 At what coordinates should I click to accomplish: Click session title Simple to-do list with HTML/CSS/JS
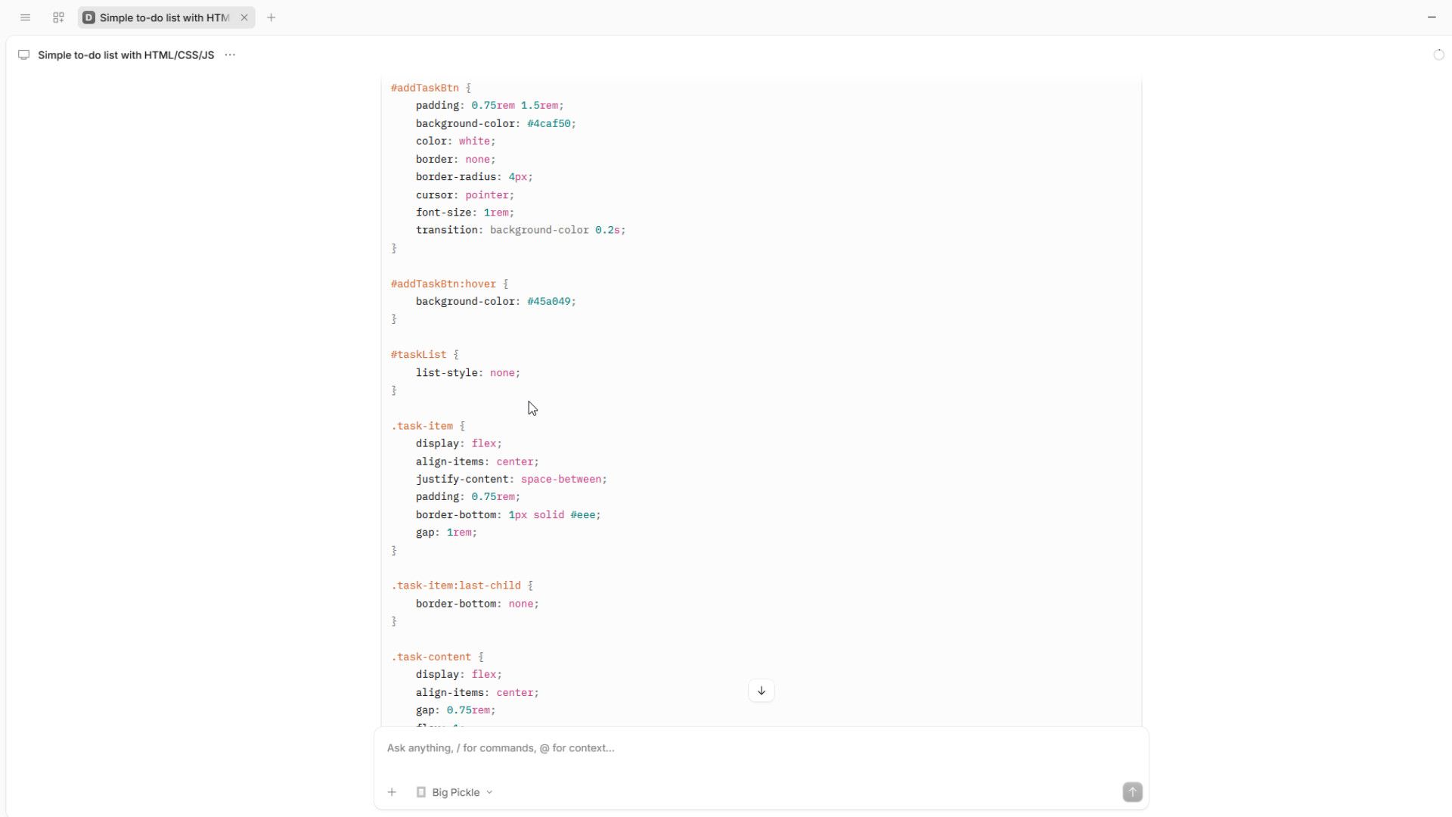point(126,54)
